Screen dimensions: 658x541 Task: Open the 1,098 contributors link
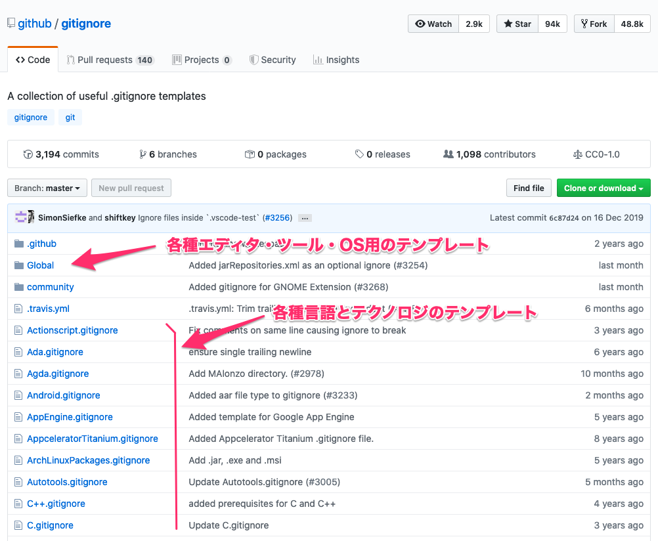pos(490,154)
